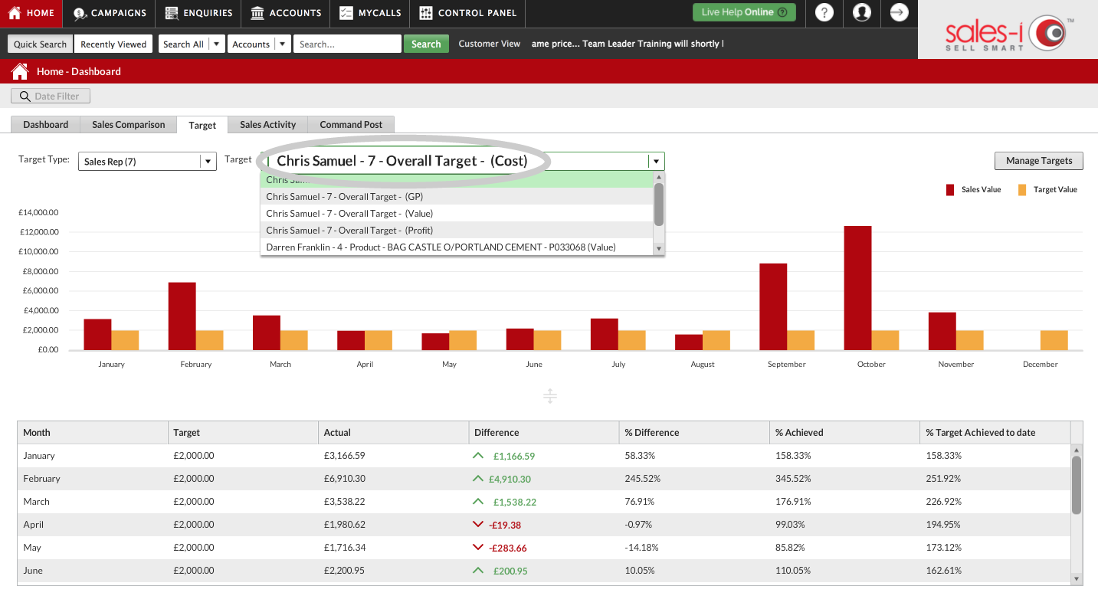1098x609 pixels.
Task: Open the Enquiries menu
Action: click(198, 13)
